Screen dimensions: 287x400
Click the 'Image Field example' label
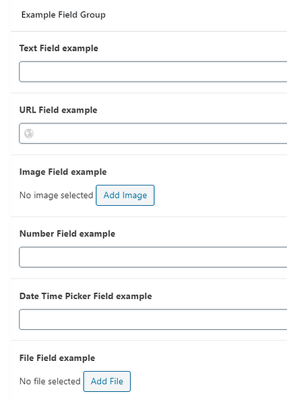(x=63, y=172)
